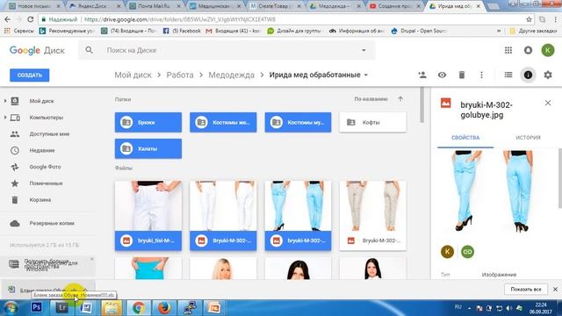Image resolution: width=562 pixels, height=316 pixels.
Task: Open the Google apps grid
Action: point(508,50)
